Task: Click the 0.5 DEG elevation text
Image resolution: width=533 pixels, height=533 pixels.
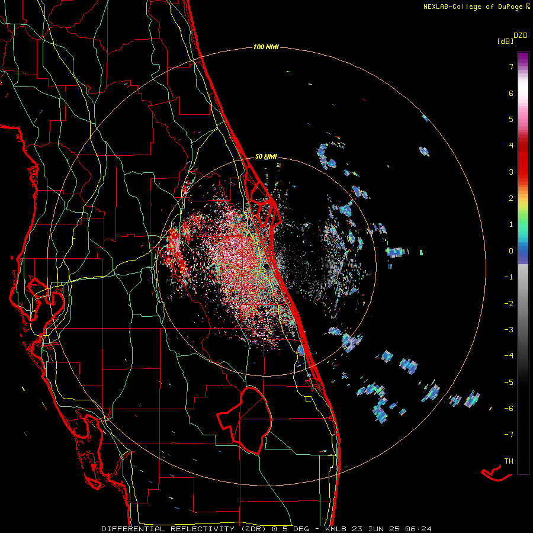Action: pos(291,529)
